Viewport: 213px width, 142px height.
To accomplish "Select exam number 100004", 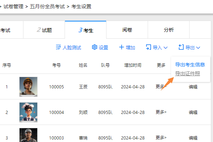I will pos(56,113).
